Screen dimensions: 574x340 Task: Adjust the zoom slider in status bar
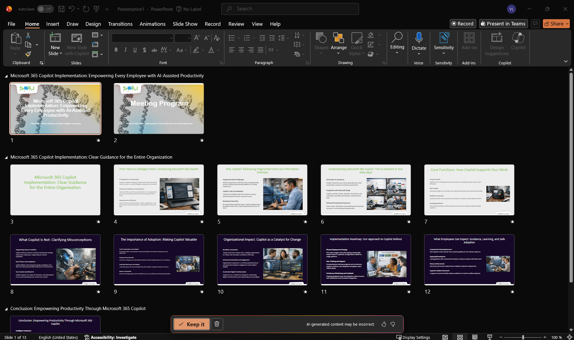point(523,337)
